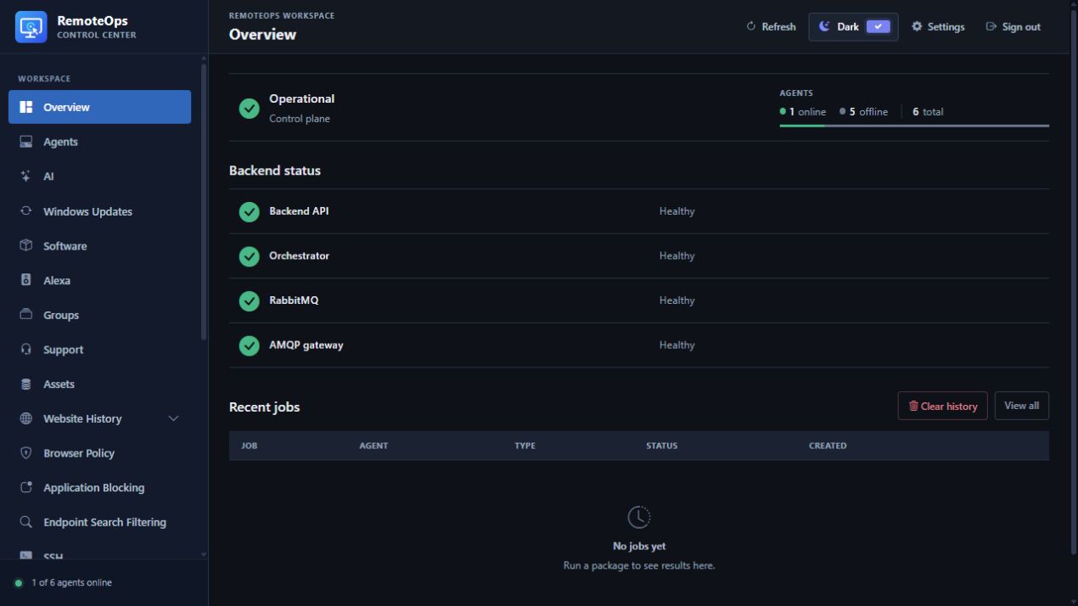
Task: Click the '1 of 6 agents online' status
Action: [71, 583]
